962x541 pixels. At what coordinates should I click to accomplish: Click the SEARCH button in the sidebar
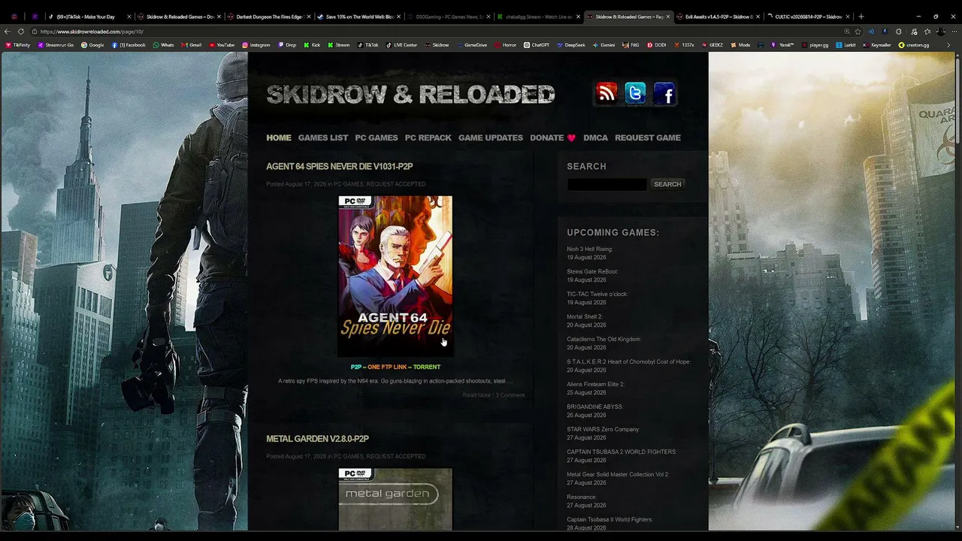[x=667, y=184]
